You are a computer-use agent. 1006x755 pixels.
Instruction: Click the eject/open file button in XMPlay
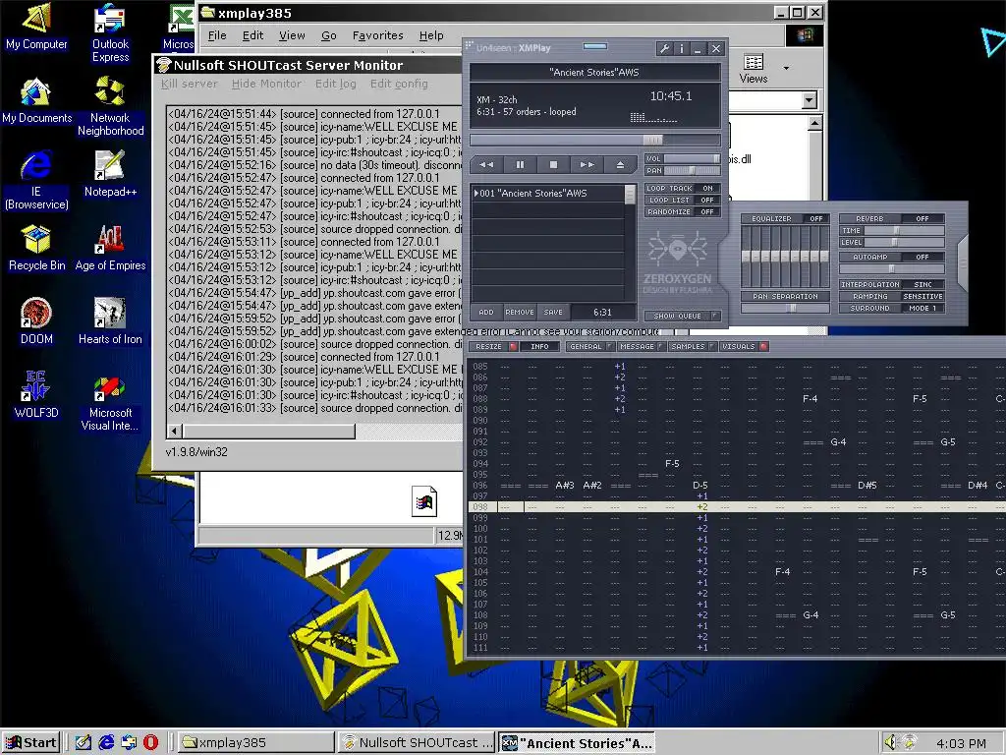[620, 165]
